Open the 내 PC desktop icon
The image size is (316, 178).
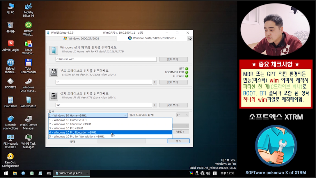point(10,9)
